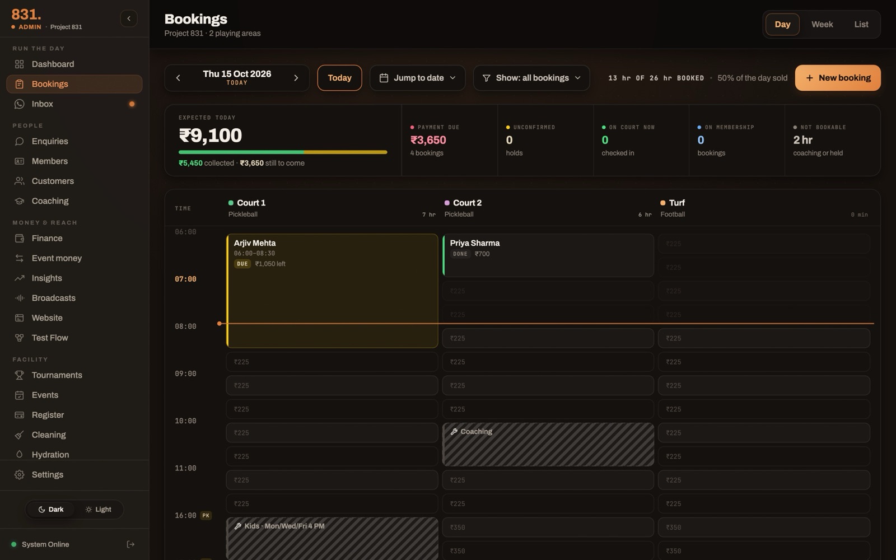Image resolution: width=896 pixels, height=560 pixels.
Task: Select the Day view toggle
Action: coord(782,25)
